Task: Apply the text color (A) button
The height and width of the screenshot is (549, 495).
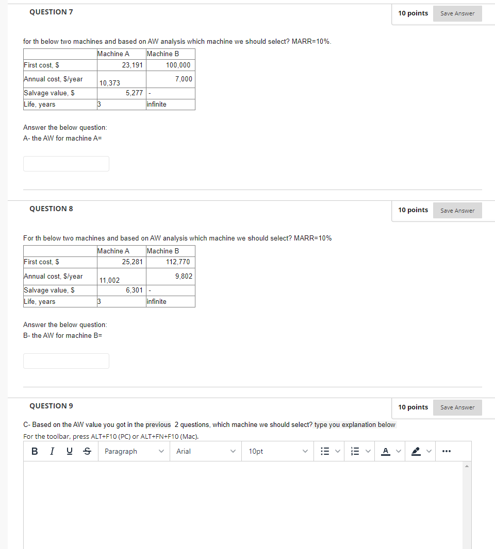Action: (x=386, y=451)
